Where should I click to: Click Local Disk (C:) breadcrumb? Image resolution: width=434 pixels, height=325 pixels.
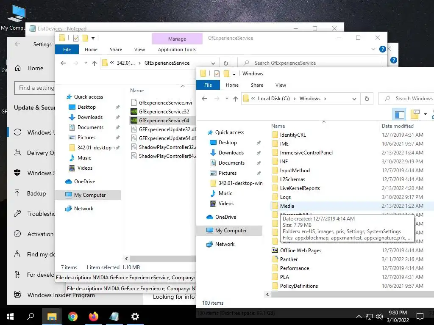tap(274, 99)
